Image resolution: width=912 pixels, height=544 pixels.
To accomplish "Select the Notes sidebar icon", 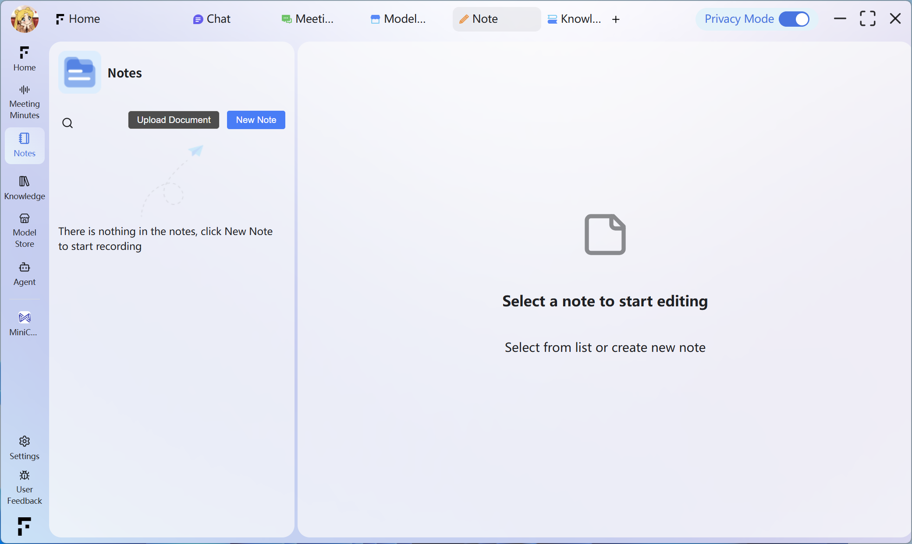I will coord(25,145).
